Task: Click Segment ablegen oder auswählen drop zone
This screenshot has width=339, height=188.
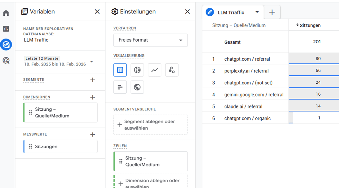Action: 150,125
